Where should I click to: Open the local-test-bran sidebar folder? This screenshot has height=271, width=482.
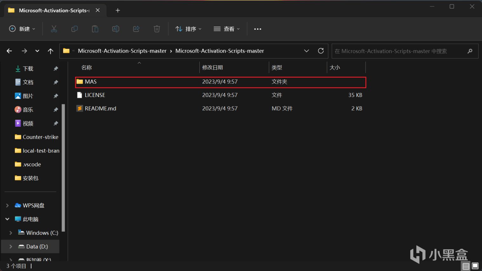pos(37,151)
